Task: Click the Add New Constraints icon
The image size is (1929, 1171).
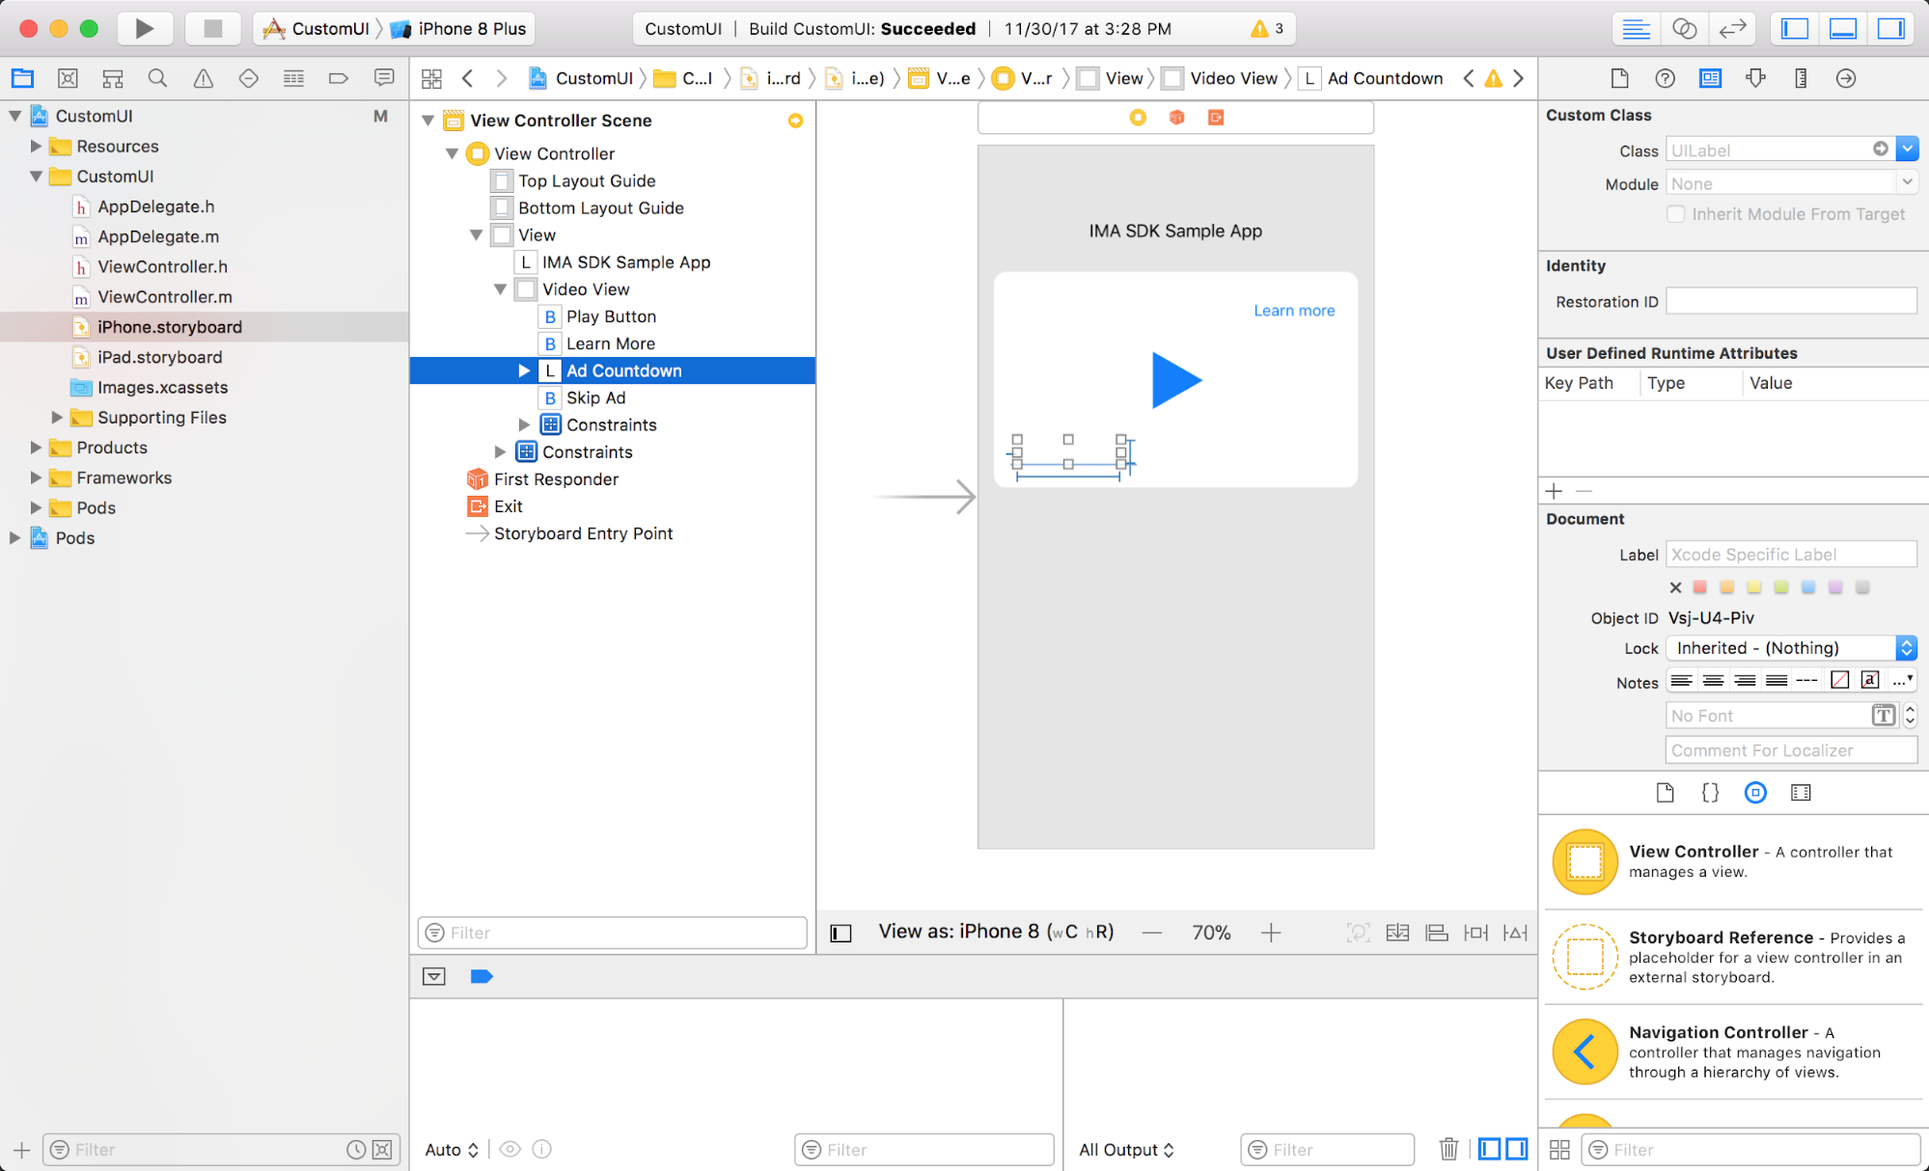Action: pos(1475,932)
